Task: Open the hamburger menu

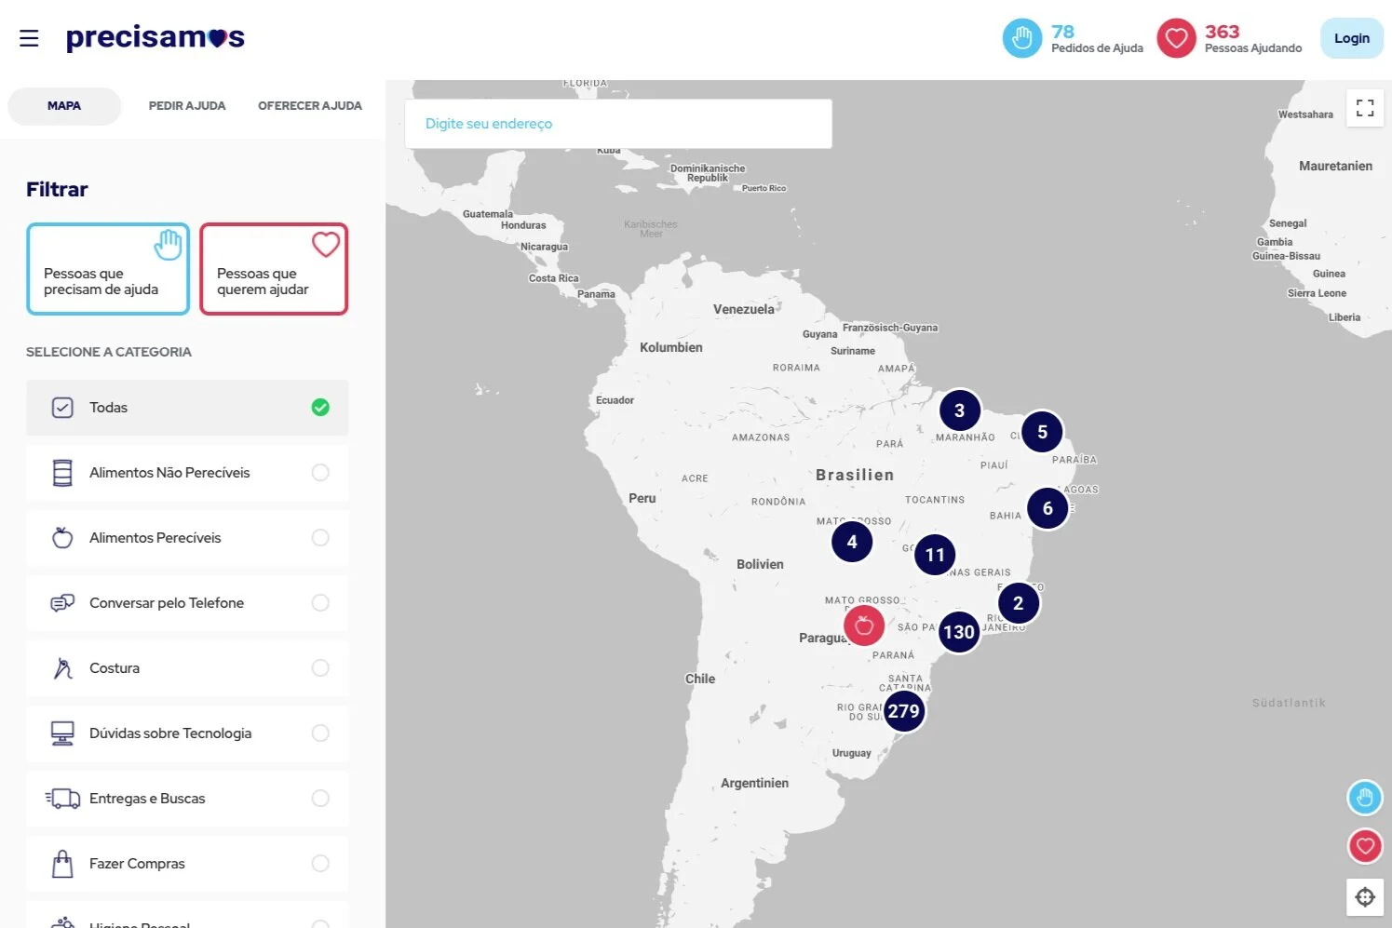Action: 29,38
